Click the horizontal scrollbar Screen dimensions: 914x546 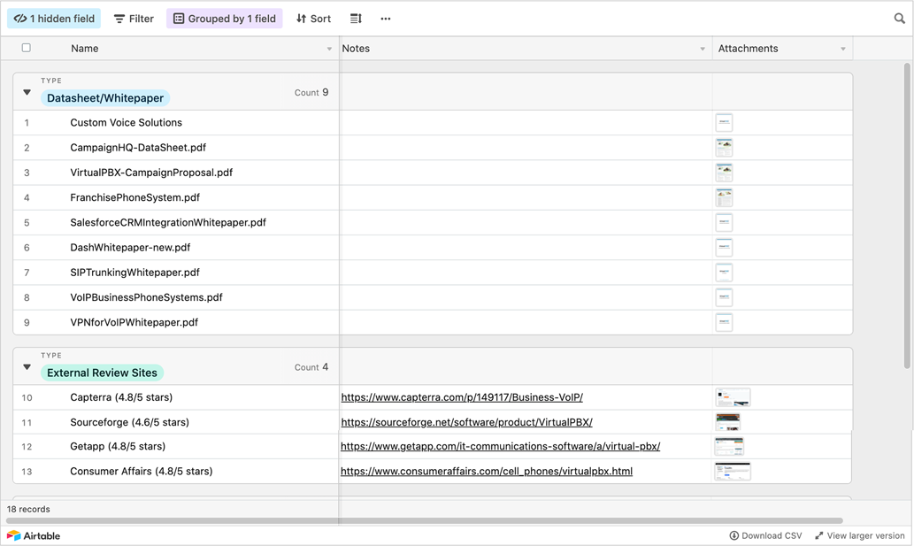[425, 520]
